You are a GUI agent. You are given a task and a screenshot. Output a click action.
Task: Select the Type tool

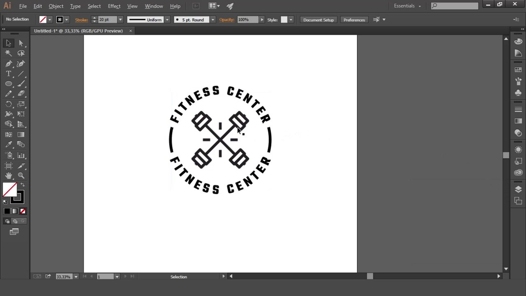[x=9, y=74]
